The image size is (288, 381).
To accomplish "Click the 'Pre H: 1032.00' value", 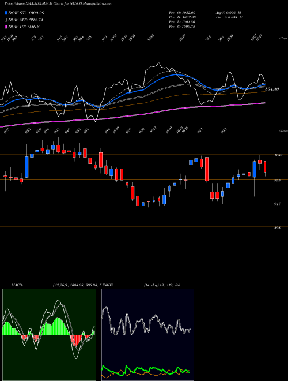I will coord(182,17).
